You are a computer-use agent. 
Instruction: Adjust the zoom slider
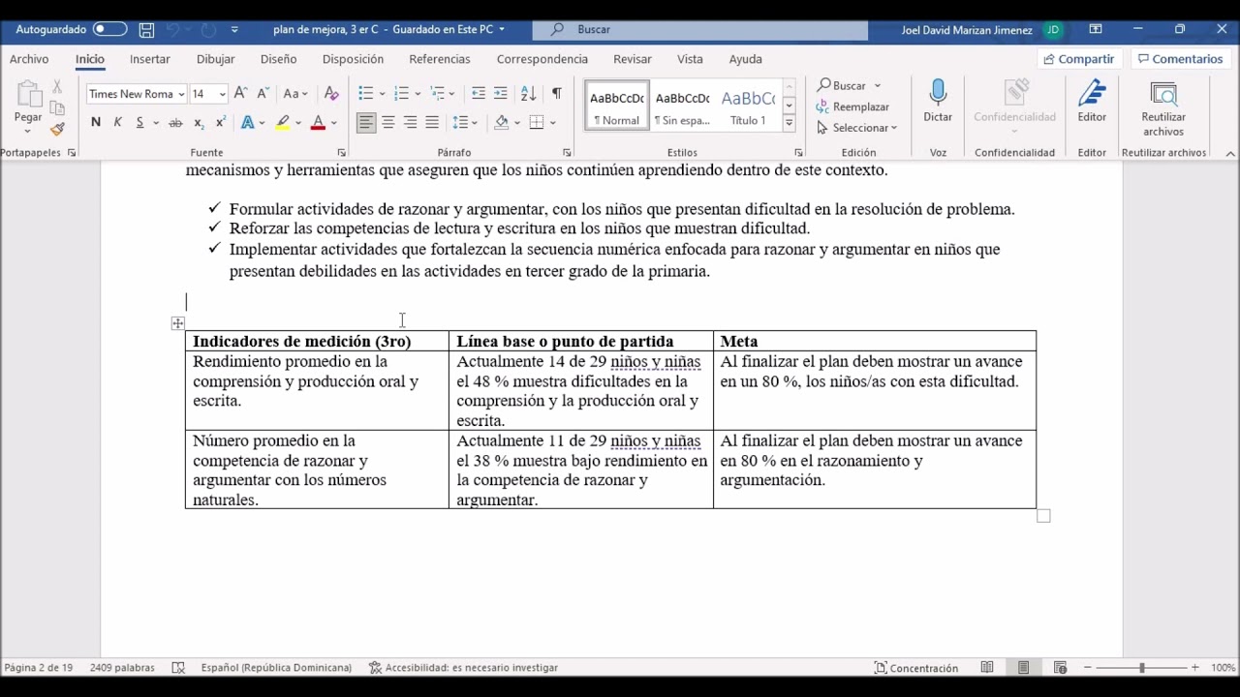point(1141,668)
